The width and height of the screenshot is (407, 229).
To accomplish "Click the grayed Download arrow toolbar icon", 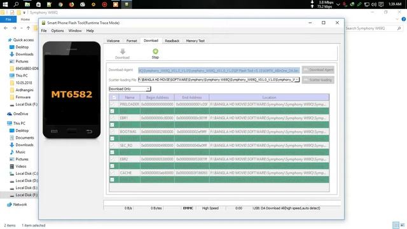I will coord(123,52).
